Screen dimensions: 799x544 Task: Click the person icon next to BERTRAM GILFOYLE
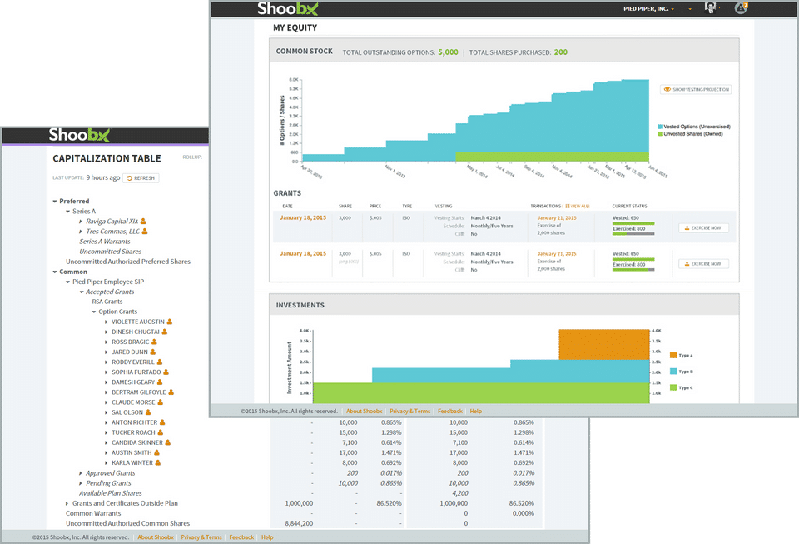(x=171, y=392)
